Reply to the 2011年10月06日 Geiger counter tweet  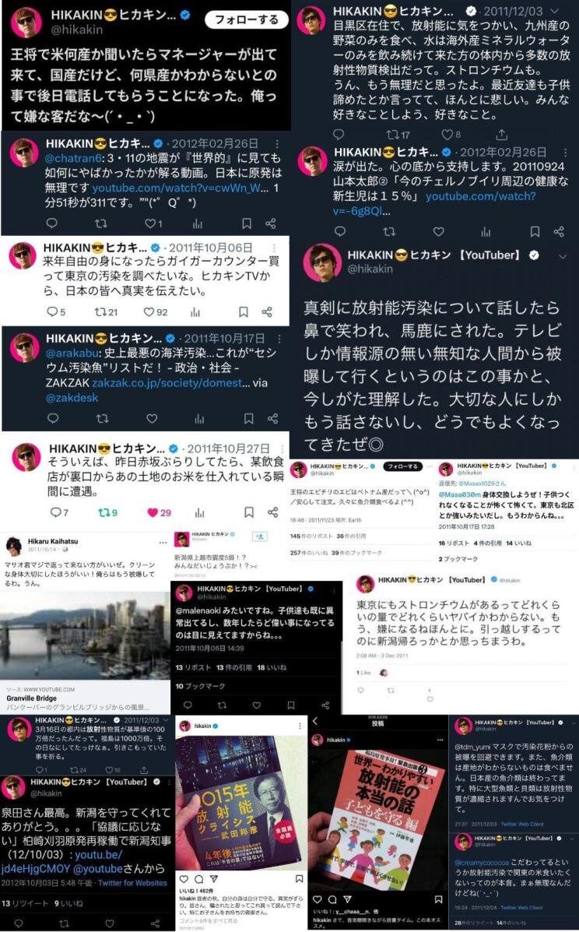pyautogui.click(x=52, y=311)
